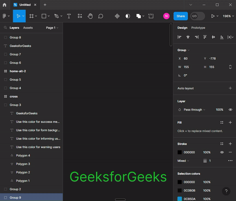Click the 0C0B0B selection color swatch
Image resolution: width=236 pixels, height=201 pixels.
click(180, 190)
